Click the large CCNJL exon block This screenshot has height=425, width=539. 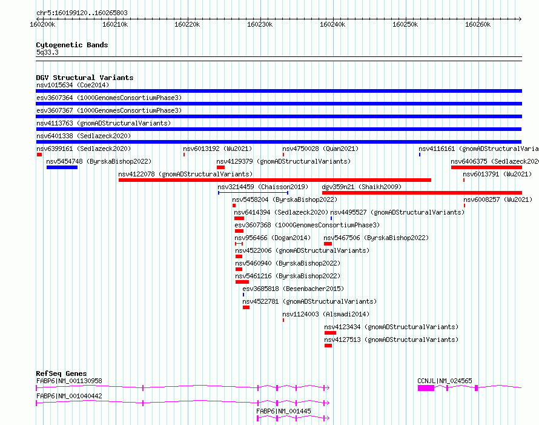point(426,388)
